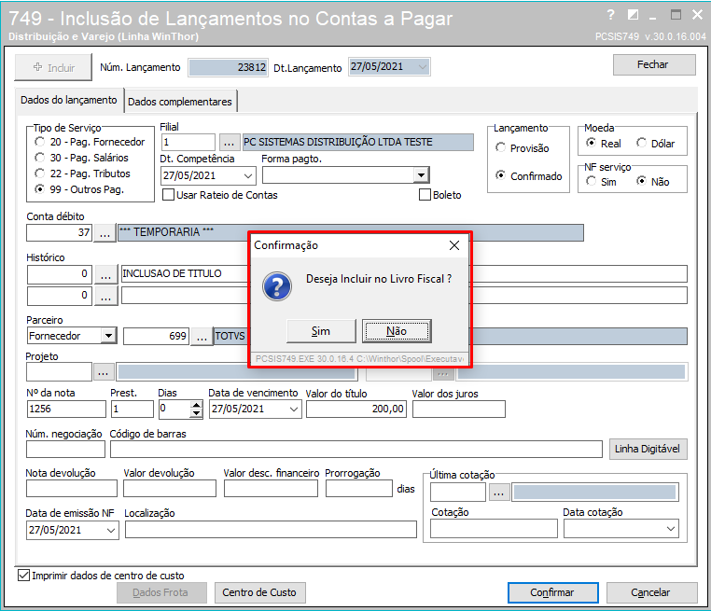Expand Parceiro Fornecedor dropdown
Viewport: 711px width, 611px height.
(x=109, y=336)
